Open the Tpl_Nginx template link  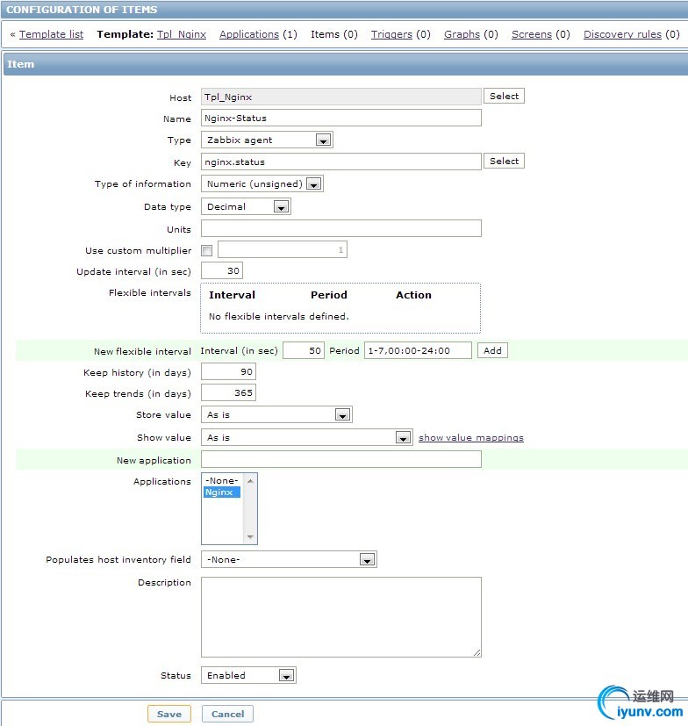pyautogui.click(x=182, y=34)
